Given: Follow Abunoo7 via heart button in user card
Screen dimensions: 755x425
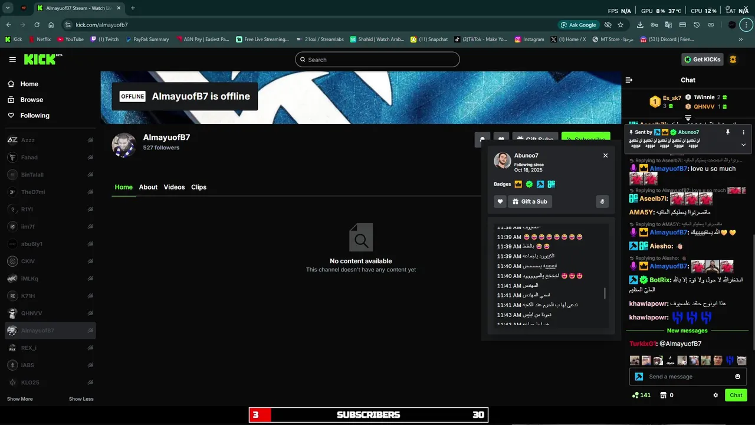Looking at the screenshot, I should coord(500,201).
